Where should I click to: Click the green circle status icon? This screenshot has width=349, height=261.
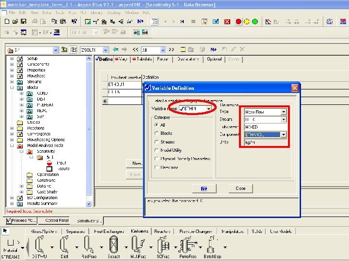click(255, 22)
